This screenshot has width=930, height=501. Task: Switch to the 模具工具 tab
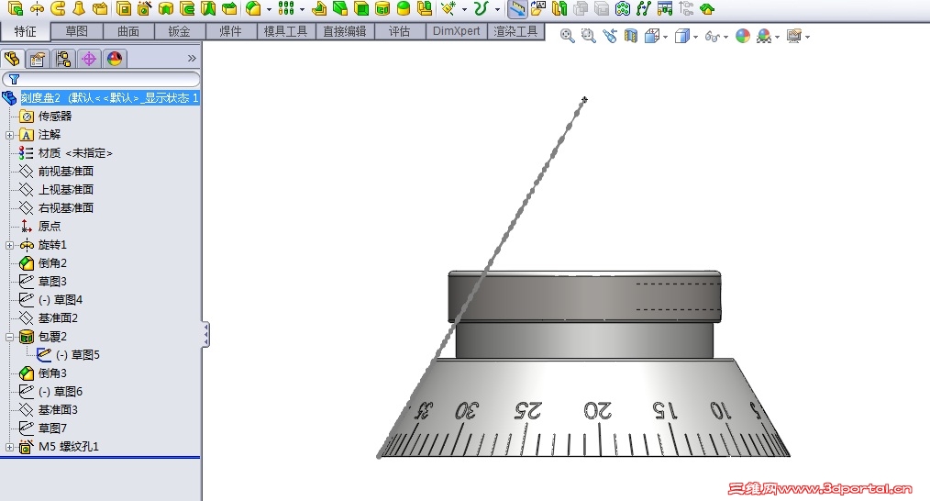(285, 31)
